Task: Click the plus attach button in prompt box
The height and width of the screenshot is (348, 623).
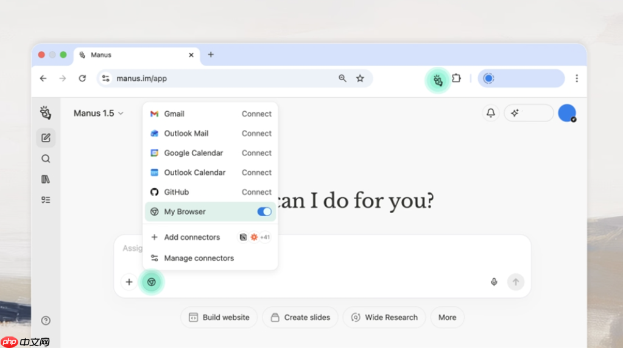Action: click(129, 282)
